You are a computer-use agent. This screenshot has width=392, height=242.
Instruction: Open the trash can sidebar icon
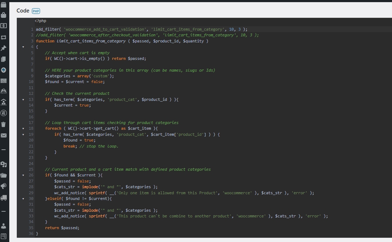pyautogui.click(x=4, y=124)
